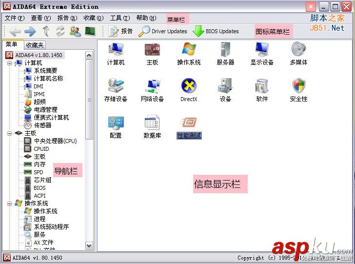Select 芯片组 chipset tree item
This screenshot has height=264, width=355.
pos(38,180)
